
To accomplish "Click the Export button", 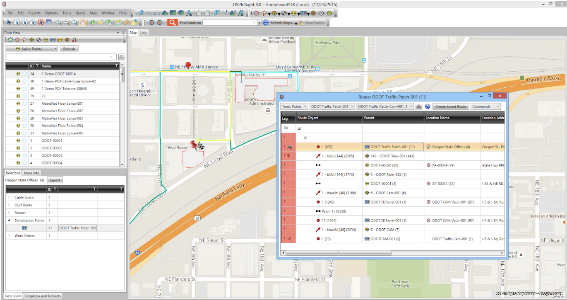I will point(55,180).
